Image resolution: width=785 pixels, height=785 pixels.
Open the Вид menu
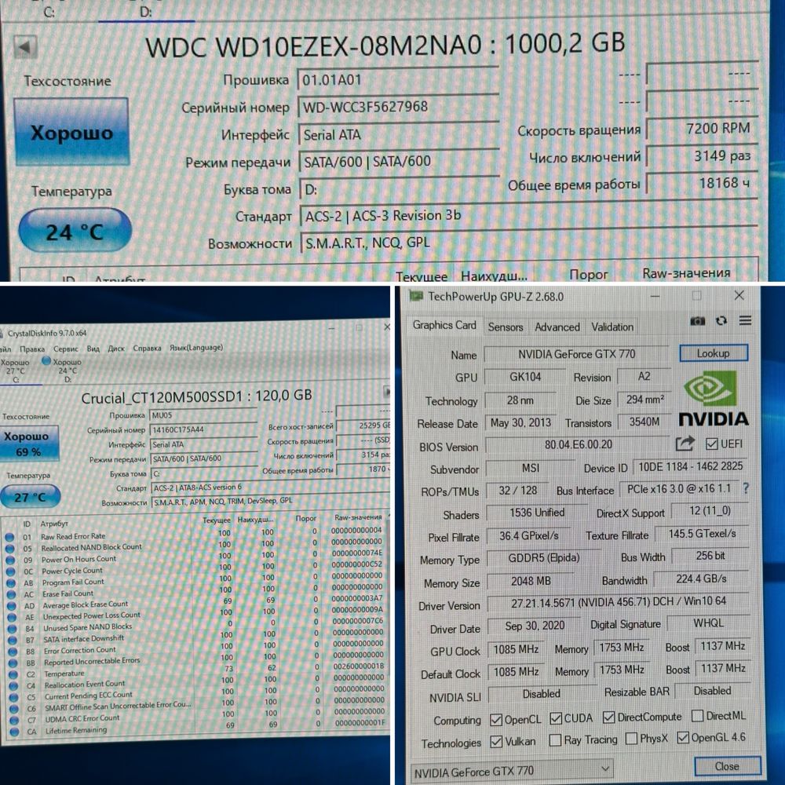[93, 349]
